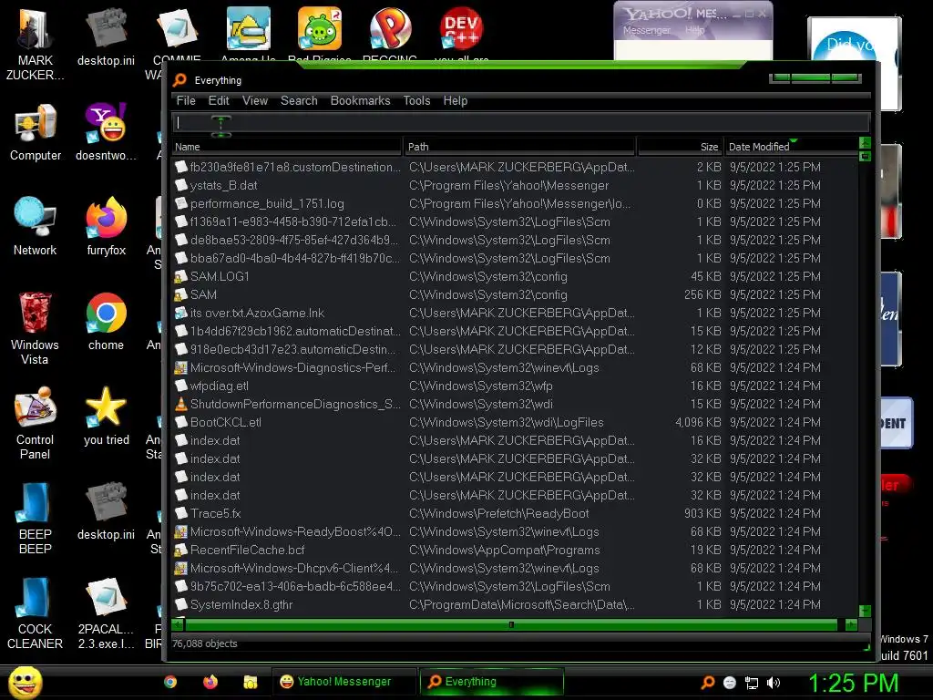Select Microsoft-Windows-Diagnostics-Perf log icon
Image resolution: width=933 pixels, height=700 pixels.
point(181,367)
